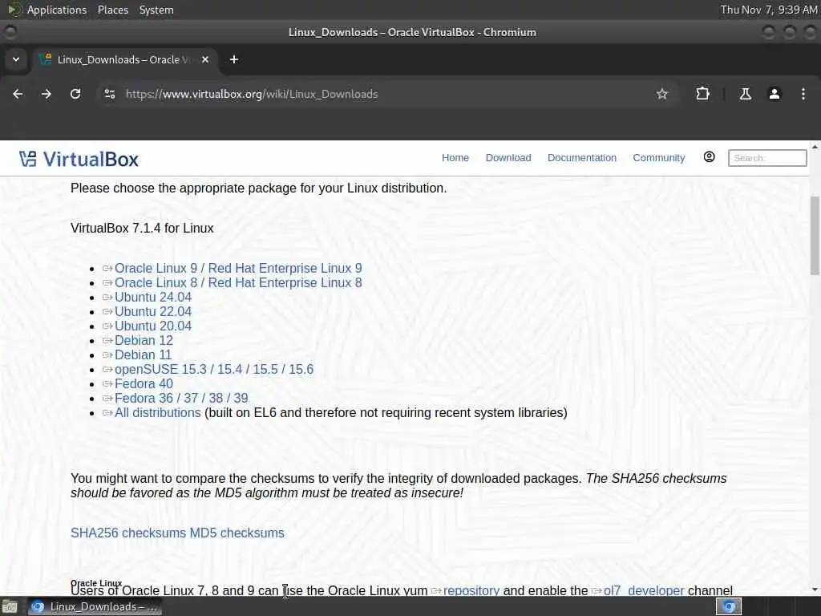Select the Linux_Downloads browser tab
The height and width of the screenshot is (616, 821).
click(124, 59)
